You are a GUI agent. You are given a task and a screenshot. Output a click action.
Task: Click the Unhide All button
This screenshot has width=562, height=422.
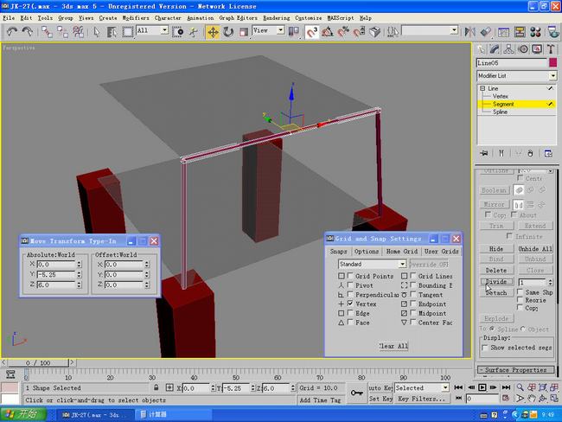(x=535, y=248)
